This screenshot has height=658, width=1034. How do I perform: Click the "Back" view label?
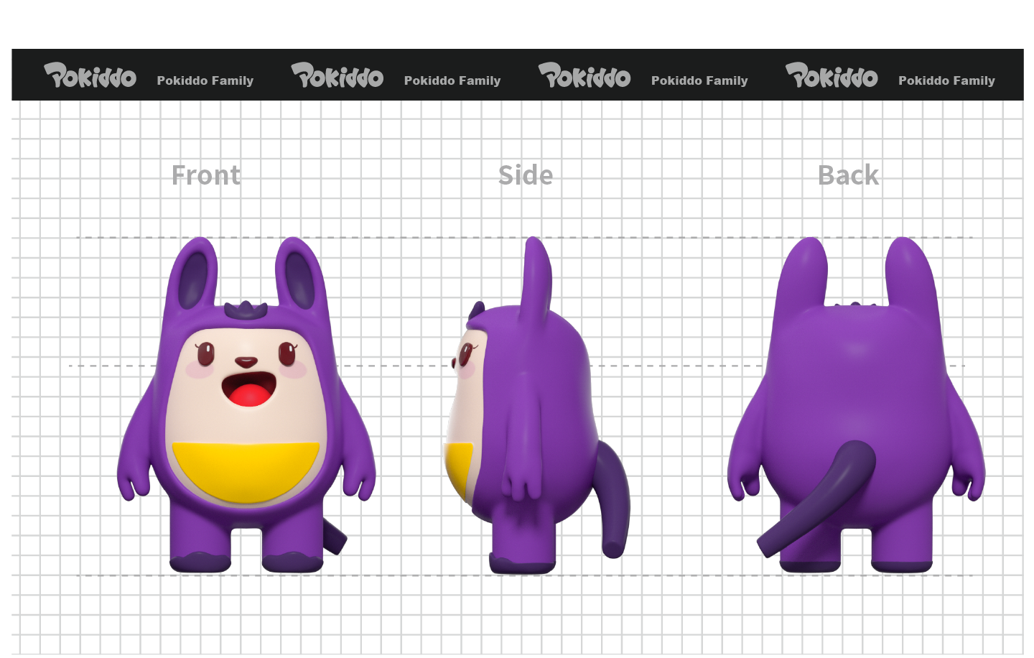pos(848,175)
